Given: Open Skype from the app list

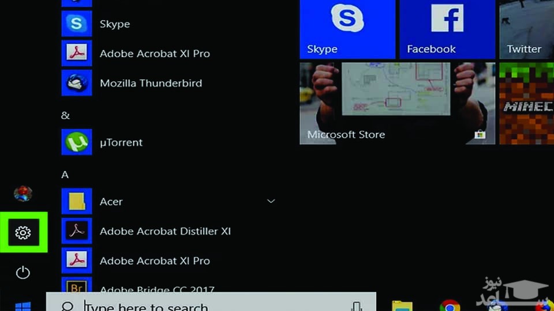Looking at the screenshot, I should tap(114, 24).
